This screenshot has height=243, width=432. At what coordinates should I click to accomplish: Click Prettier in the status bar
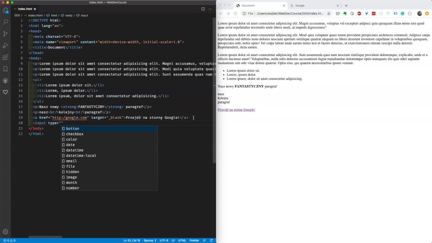pyautogui.click(x=194, y=240)
